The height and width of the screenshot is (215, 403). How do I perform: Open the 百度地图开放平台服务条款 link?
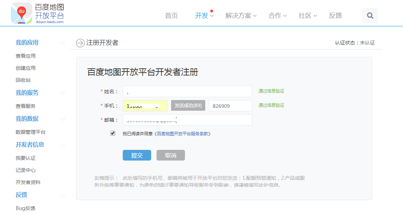pyautogui.click(x=182, y=134)
